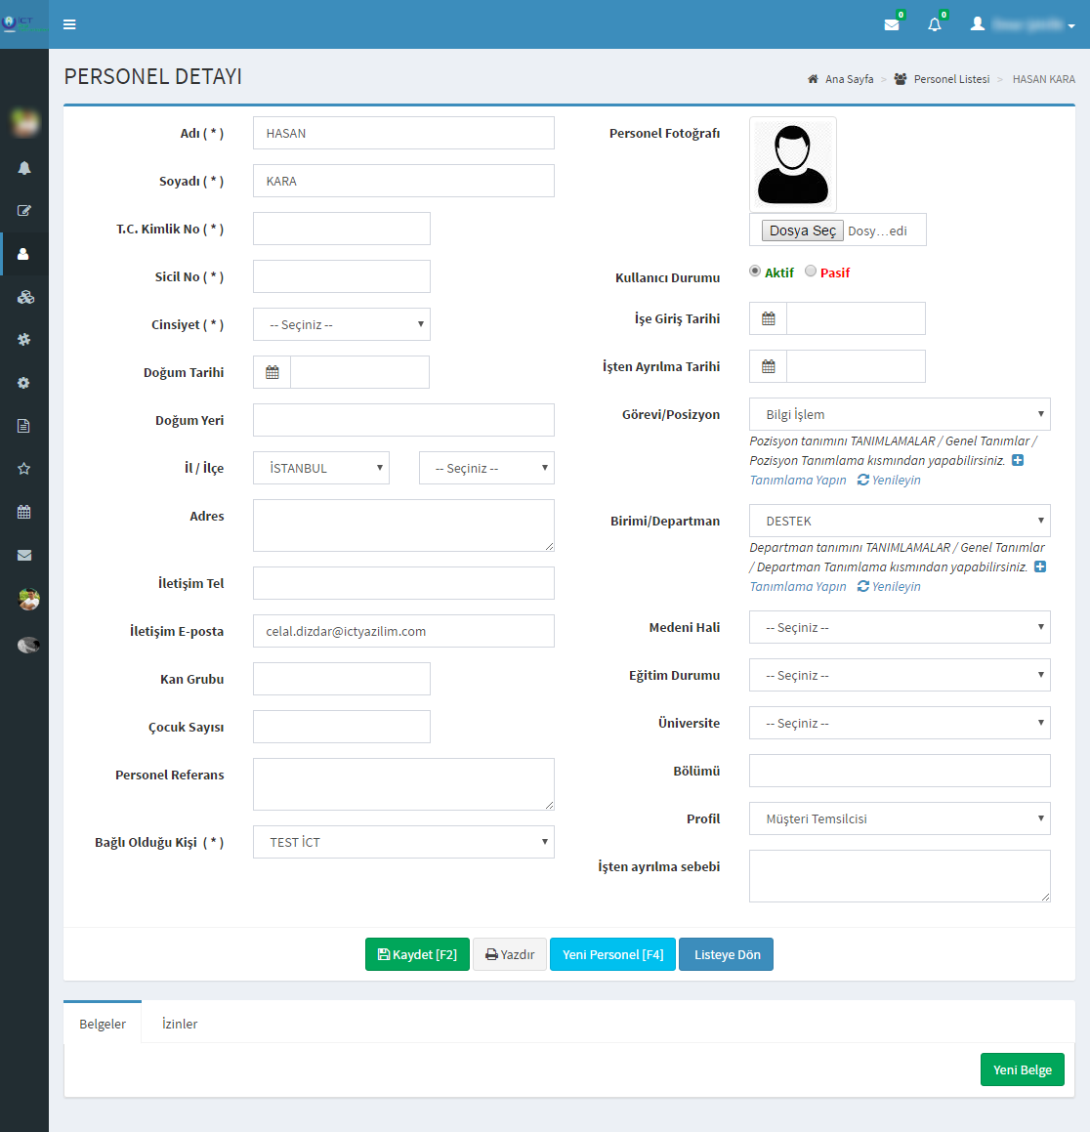
Task: Open the Cinsiyet dropdown
Action: tap(341, 324)
